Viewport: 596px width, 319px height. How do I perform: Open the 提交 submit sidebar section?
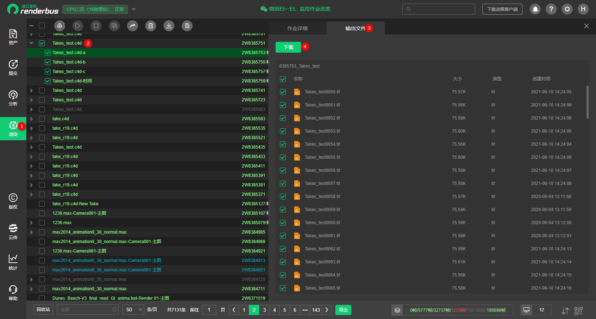coord(13,68)
